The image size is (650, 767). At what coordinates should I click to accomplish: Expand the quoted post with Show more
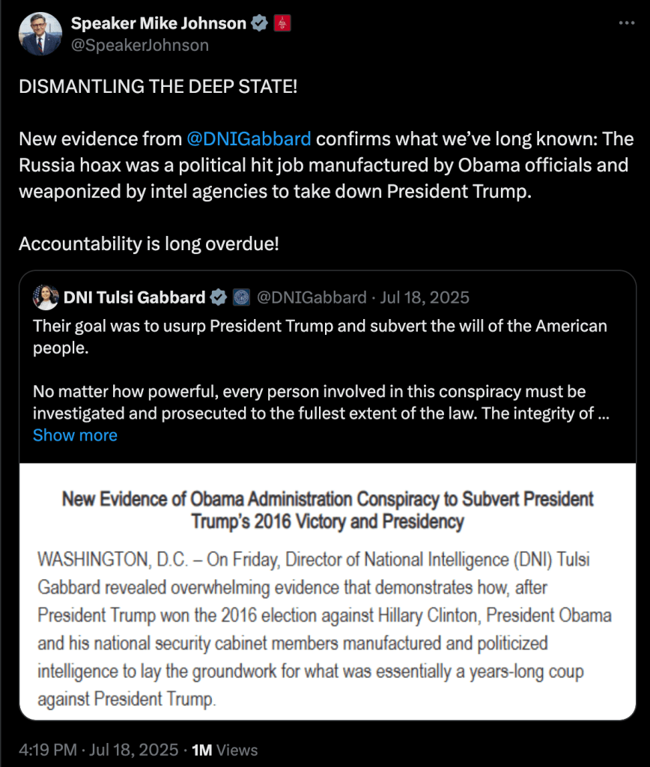(x=75, y=435)
